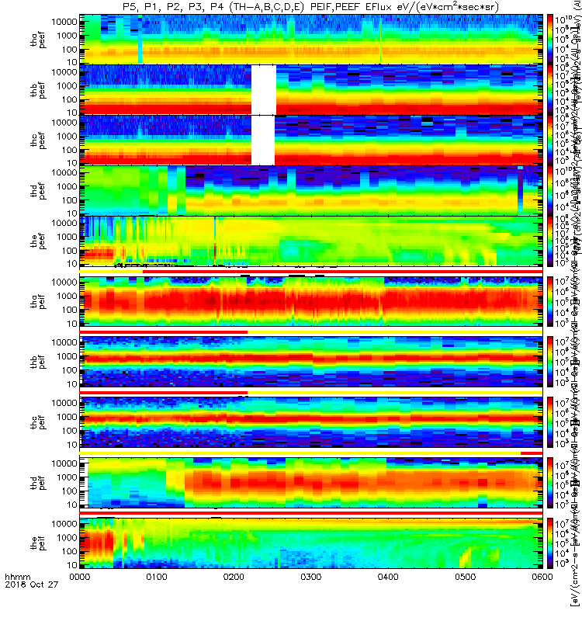Click the 10 energy tick of the peif
Screen dimensions: 582x621
pyautogui.click(x=72, y=565)
